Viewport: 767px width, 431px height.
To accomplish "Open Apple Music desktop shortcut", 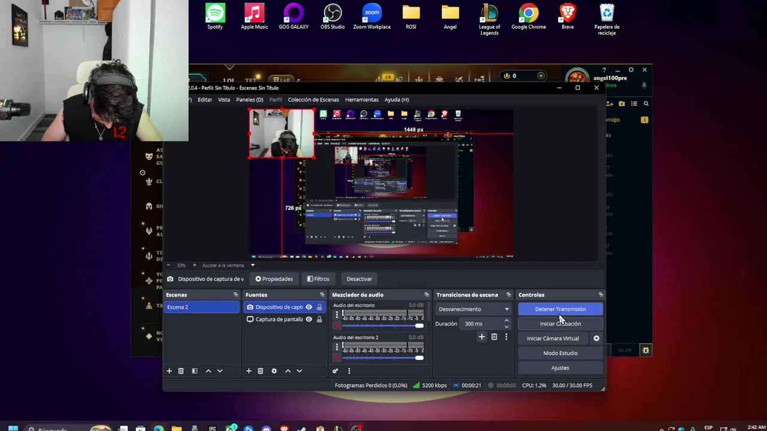I will click(x=255, y=17).
